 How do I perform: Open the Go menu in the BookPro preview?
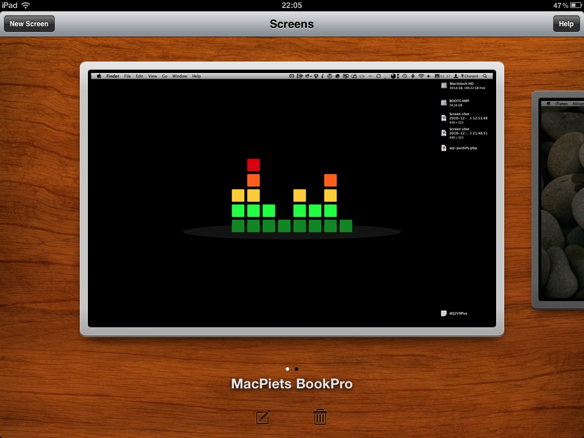165,76
